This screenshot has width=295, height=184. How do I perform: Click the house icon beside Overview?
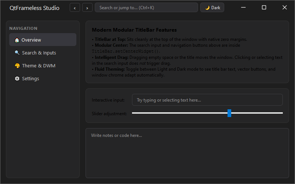(x=17, y=40)
